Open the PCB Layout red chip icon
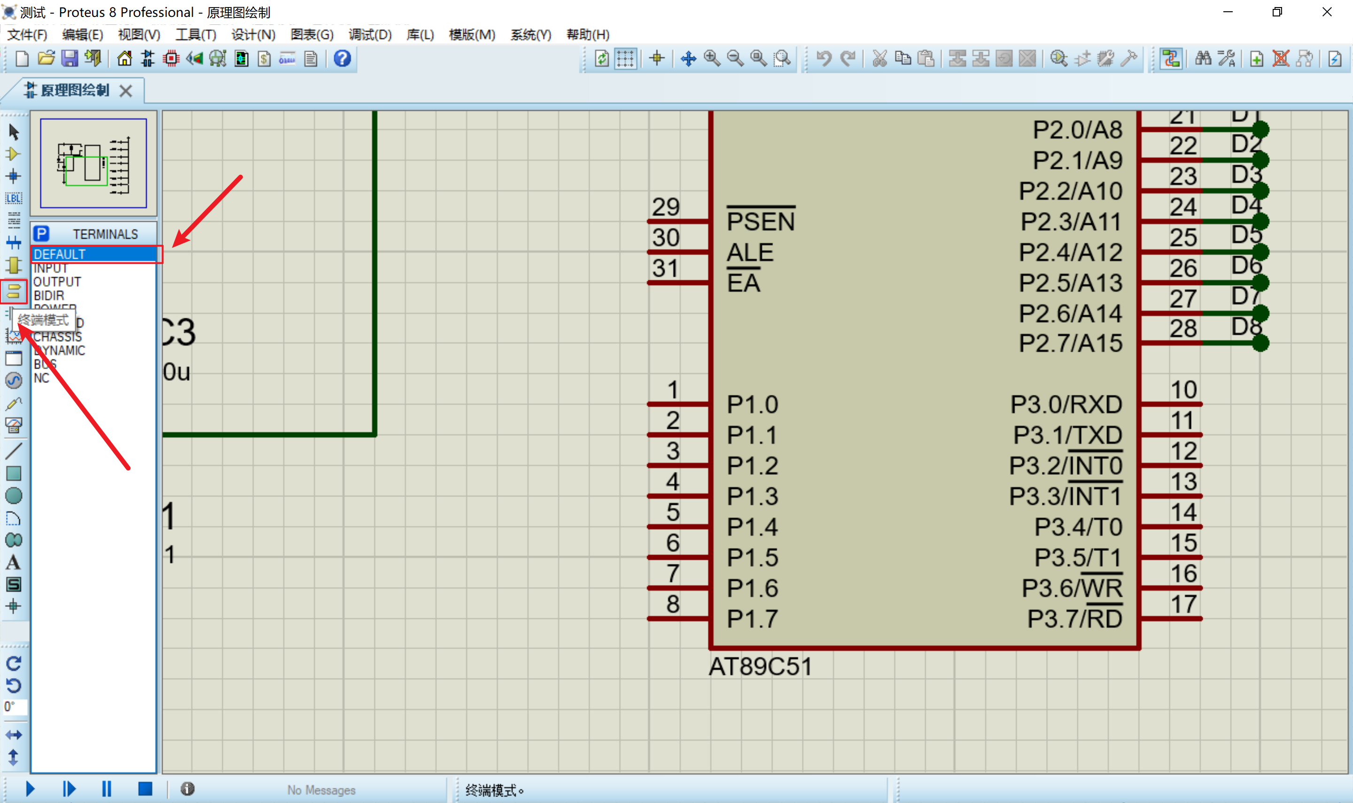1353x803 pixels. (171, 58)
